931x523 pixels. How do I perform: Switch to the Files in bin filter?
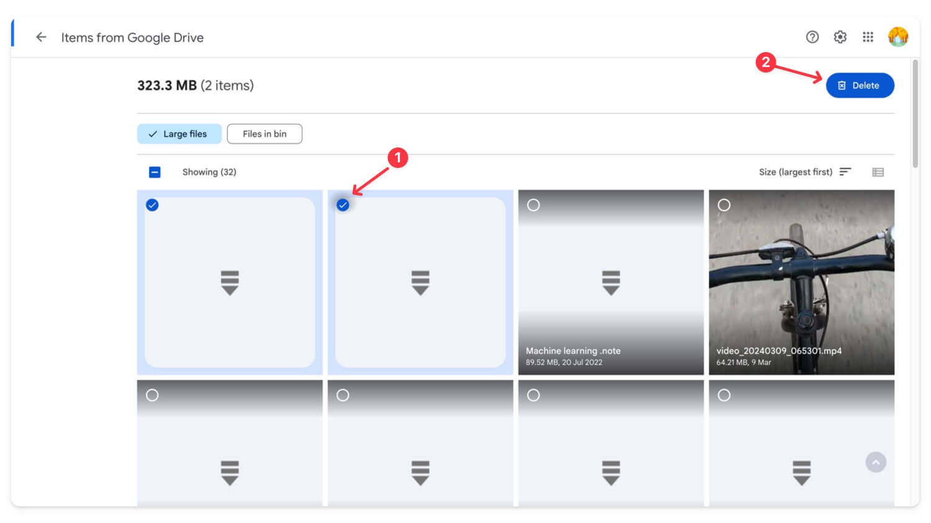click(x=264, y=134)
